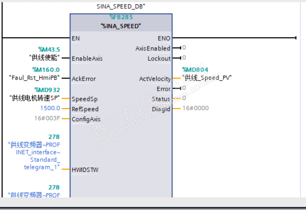Select the %M43.5 address
The height and width of the screenshot is (210, 306).
point(49,49)
